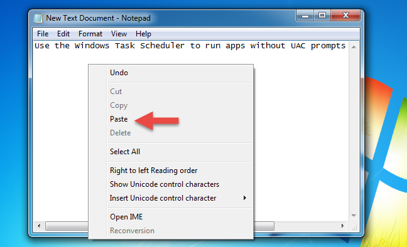The height and width of the screenshot is (247, 407).
Task: Maximize the Notepad window
Action: tap(322, 16)
